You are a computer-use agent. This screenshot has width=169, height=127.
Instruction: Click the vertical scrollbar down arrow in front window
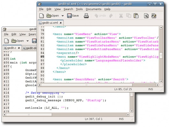coord(161,81)
